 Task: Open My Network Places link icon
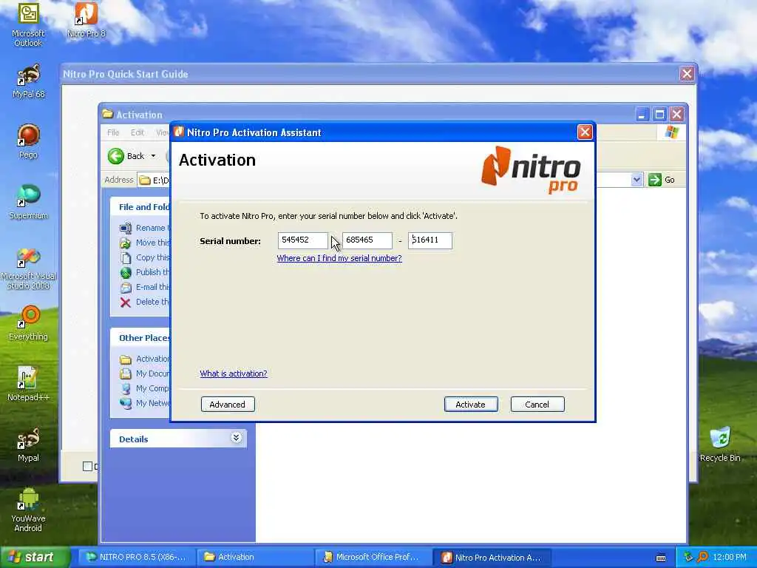126,403
